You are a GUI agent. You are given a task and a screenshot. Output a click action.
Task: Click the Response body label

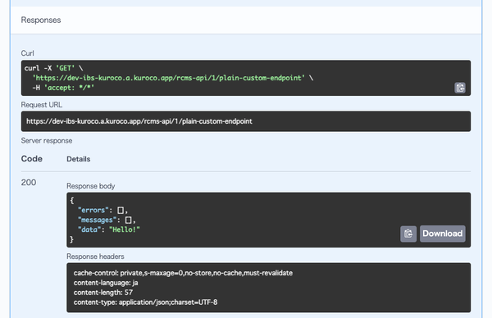coord(91,186)
